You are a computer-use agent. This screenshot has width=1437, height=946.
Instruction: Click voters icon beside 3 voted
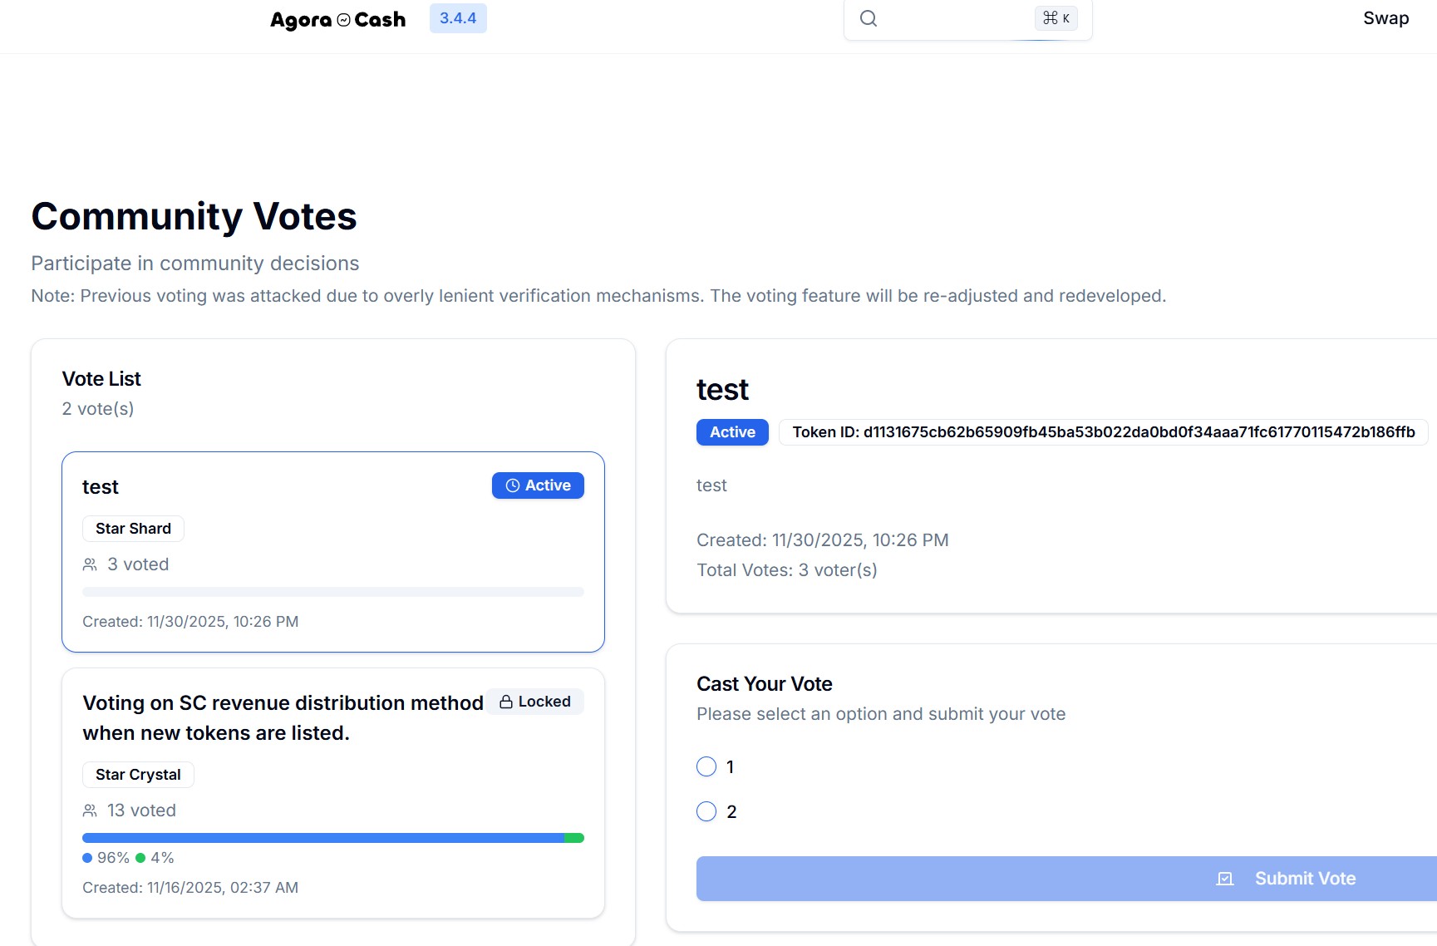click(x=90, y=564)
